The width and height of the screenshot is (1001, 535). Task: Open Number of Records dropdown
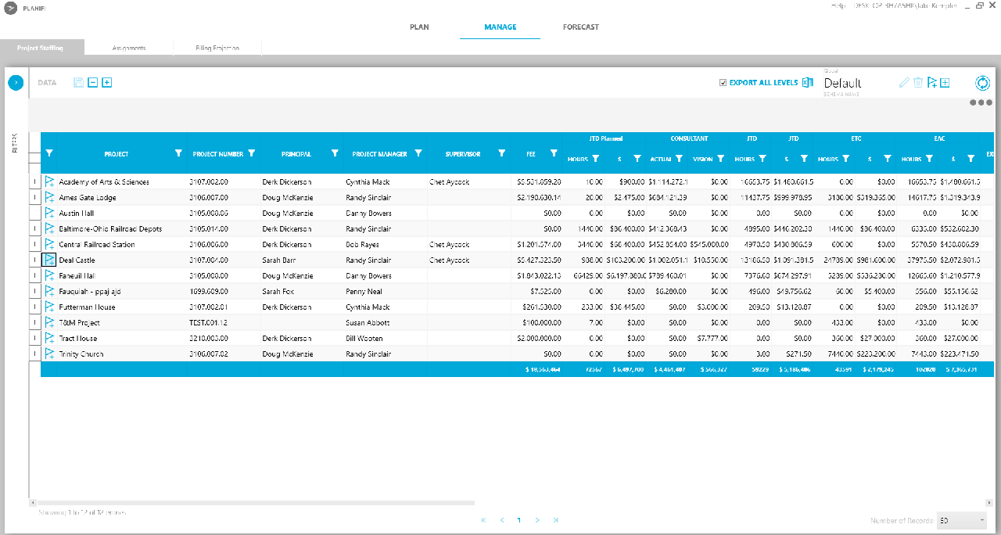(x=962, y=520)
